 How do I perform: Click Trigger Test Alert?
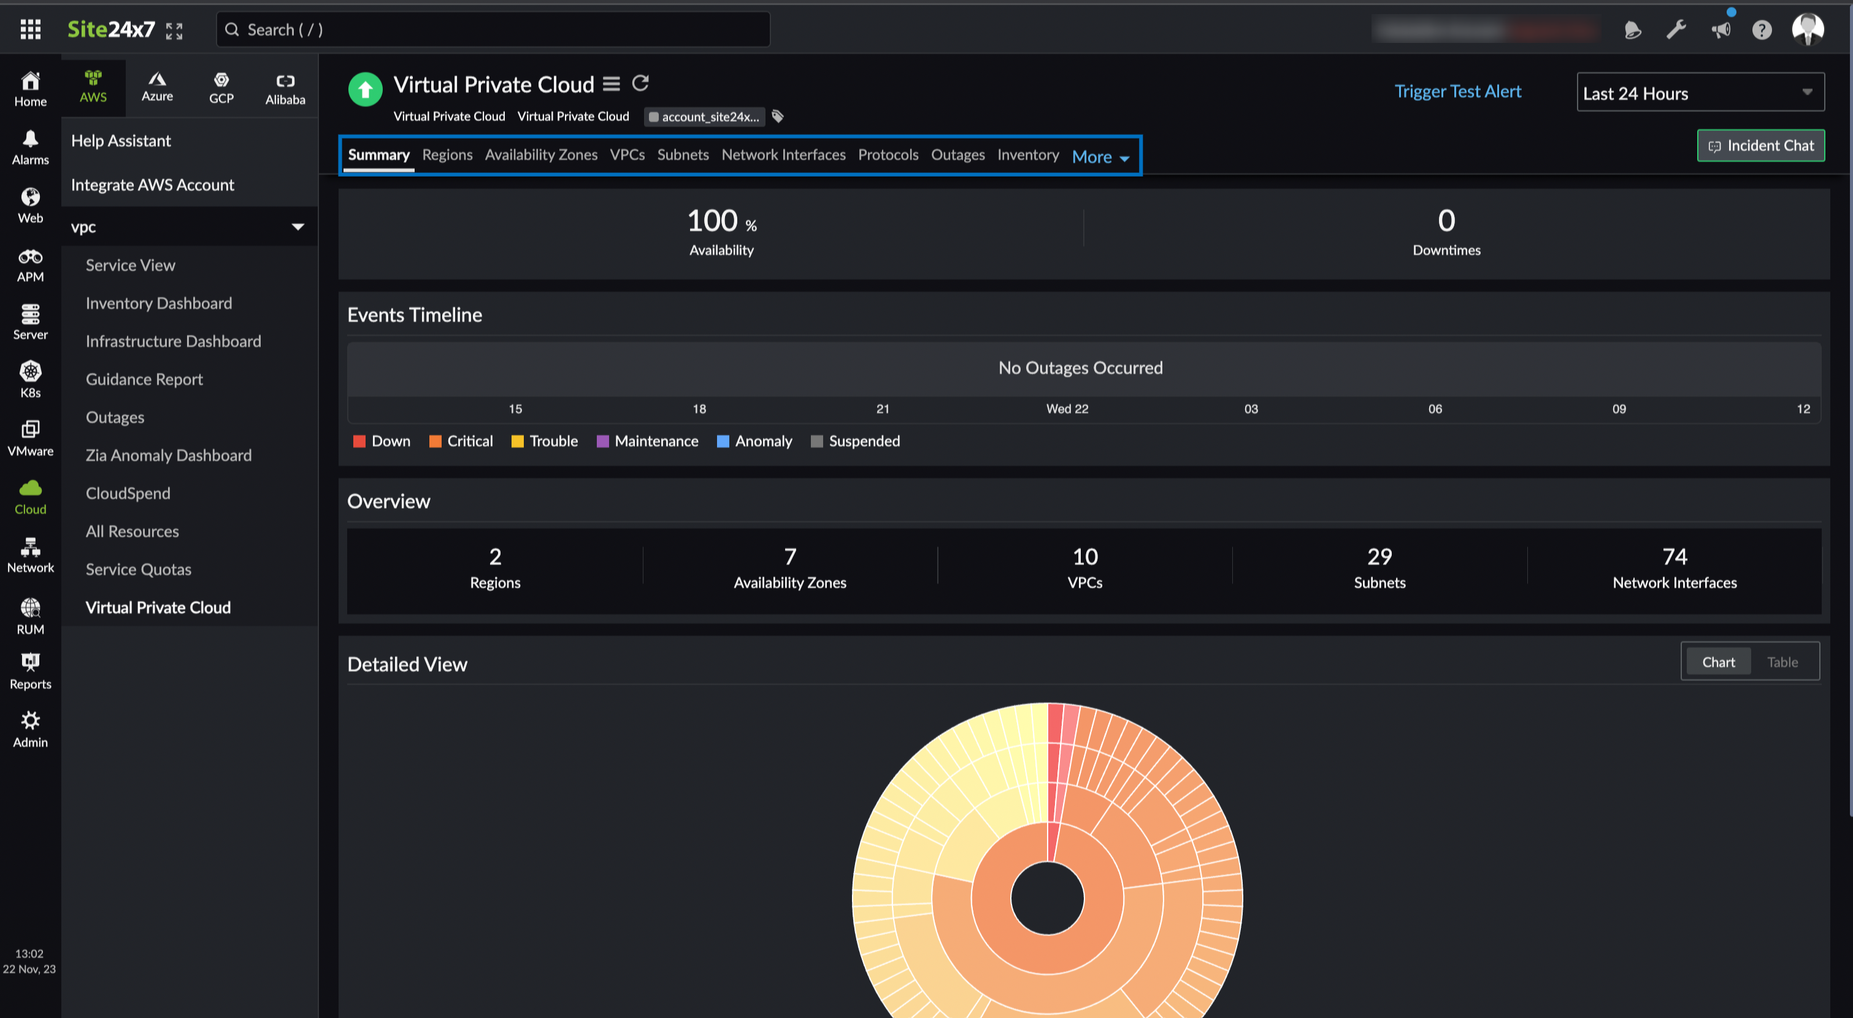click(x=1457, y=91)
